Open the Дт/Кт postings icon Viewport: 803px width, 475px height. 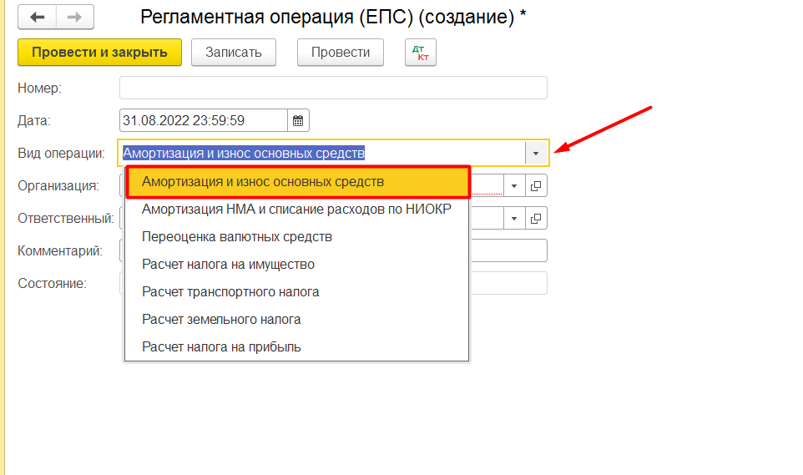pos(420,52)
